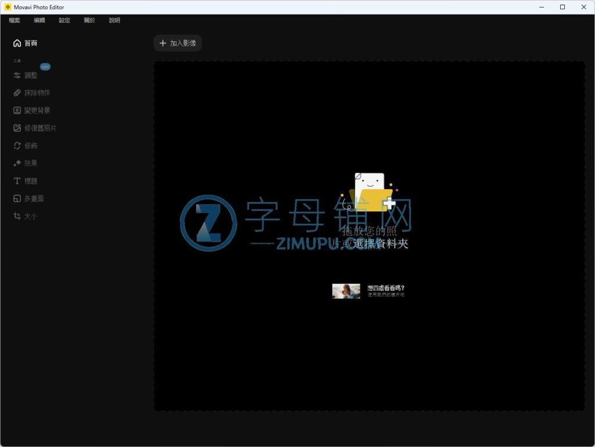Screen dimensions: 595x447
Task: Click the blue badge above 調整
Action: [x=45, y=67]
